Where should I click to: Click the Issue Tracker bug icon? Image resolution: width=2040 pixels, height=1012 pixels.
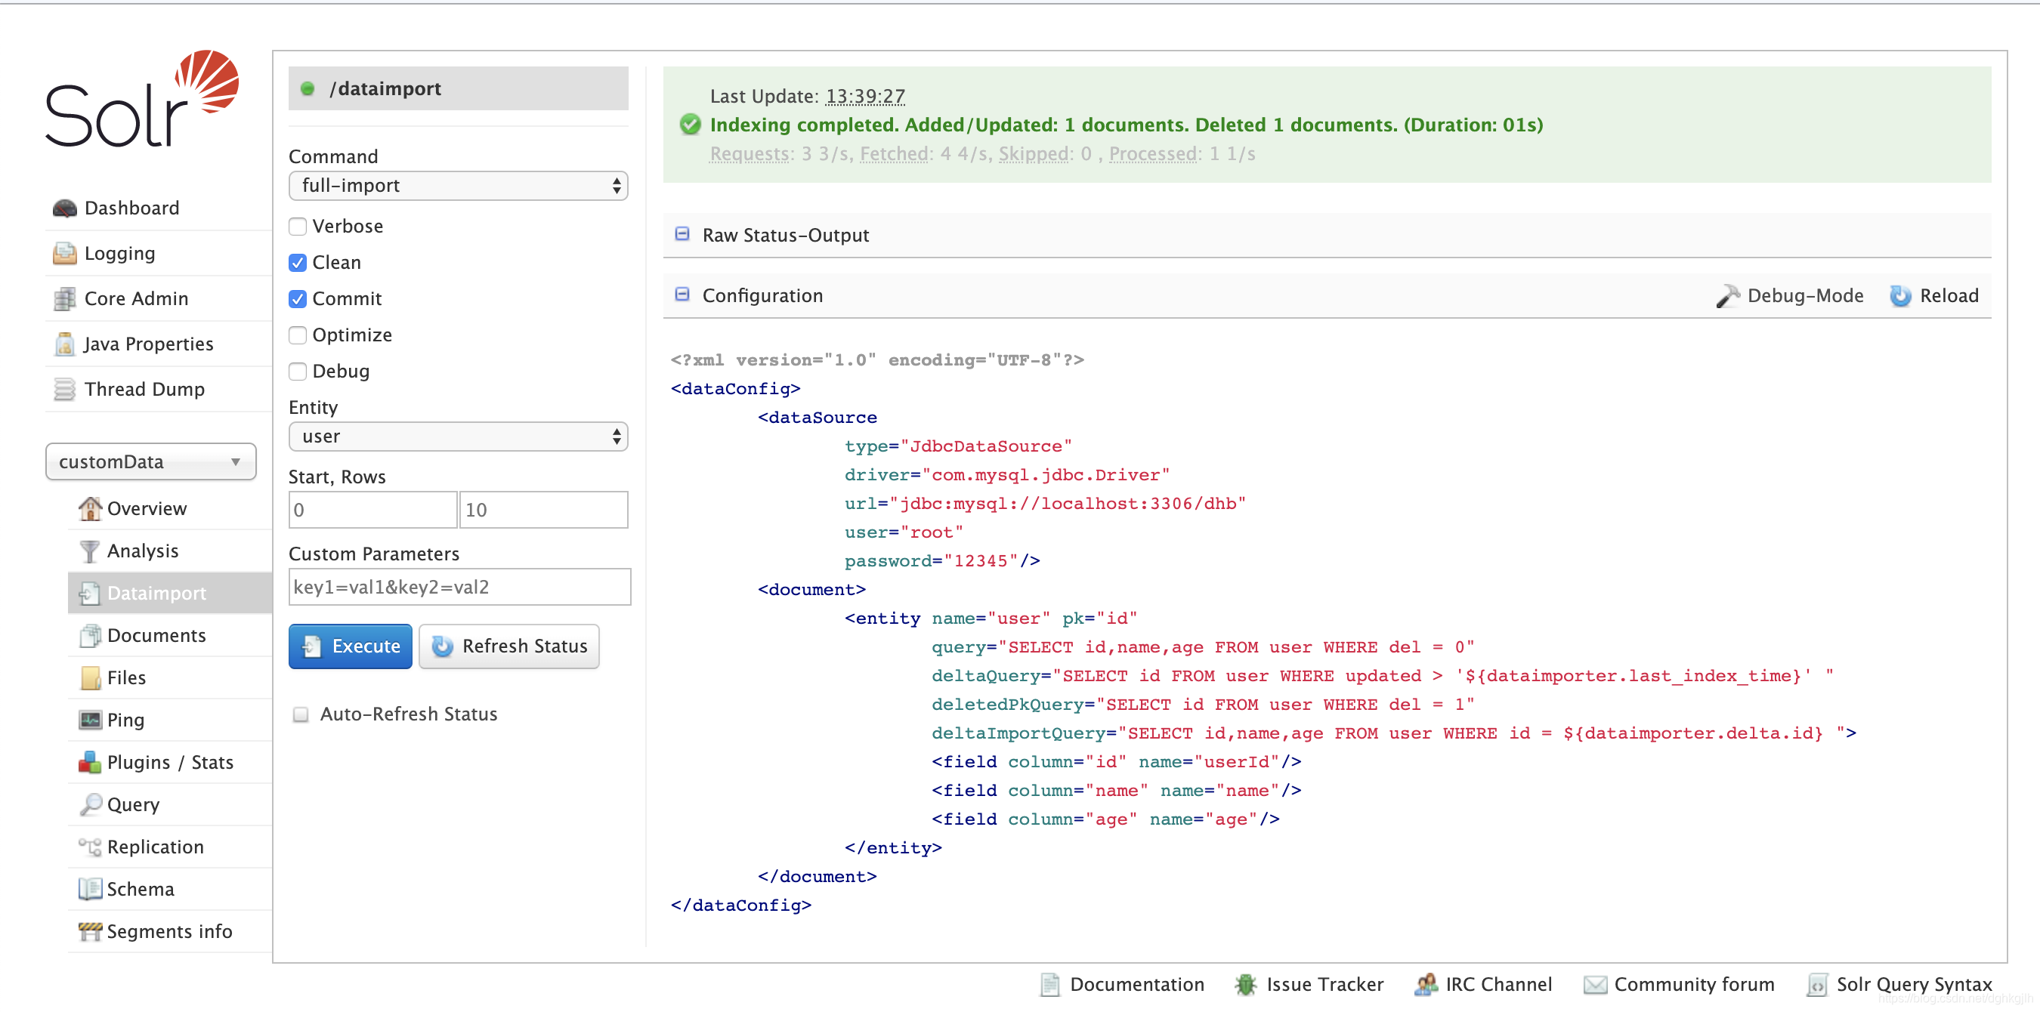point(1246,984)
